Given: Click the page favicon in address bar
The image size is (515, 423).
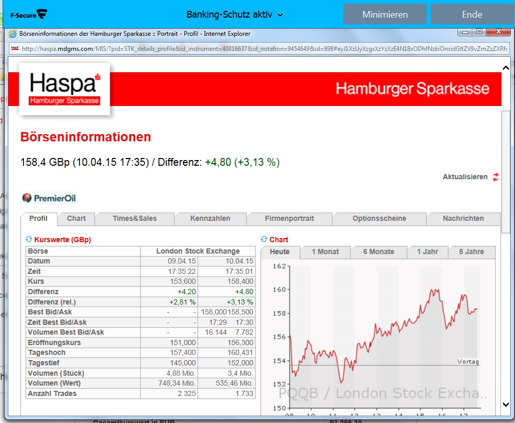Looking at the screenshot, I should pos(15,49).
